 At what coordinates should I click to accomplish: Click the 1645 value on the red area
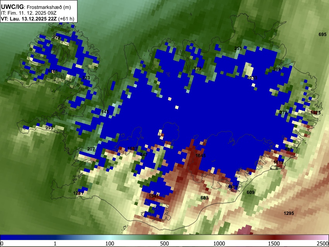[x=200, y=156]
